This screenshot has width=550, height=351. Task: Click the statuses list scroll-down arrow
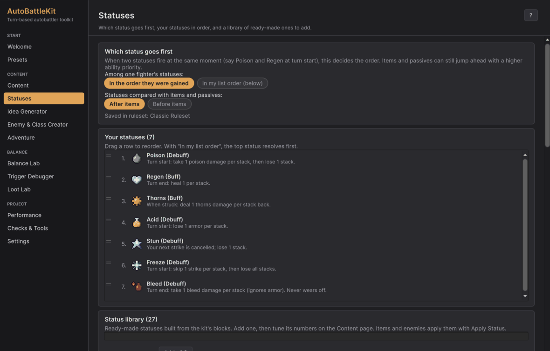pos(525,296)
